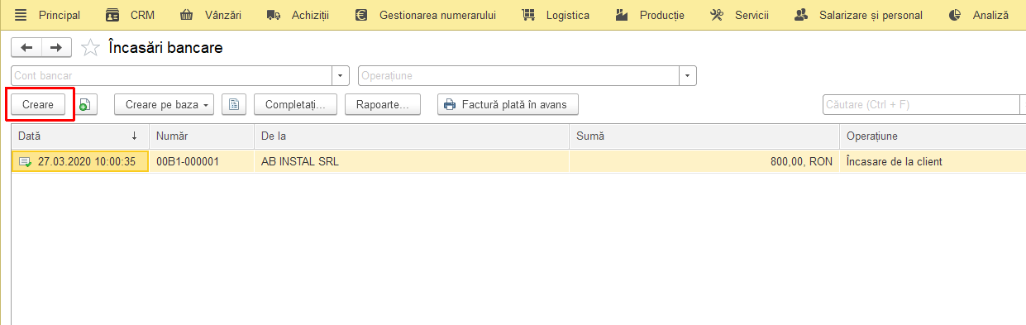The image size is (1026, 325).
Task: Click the back navigation arrow
Action: [x=26, y=48]
